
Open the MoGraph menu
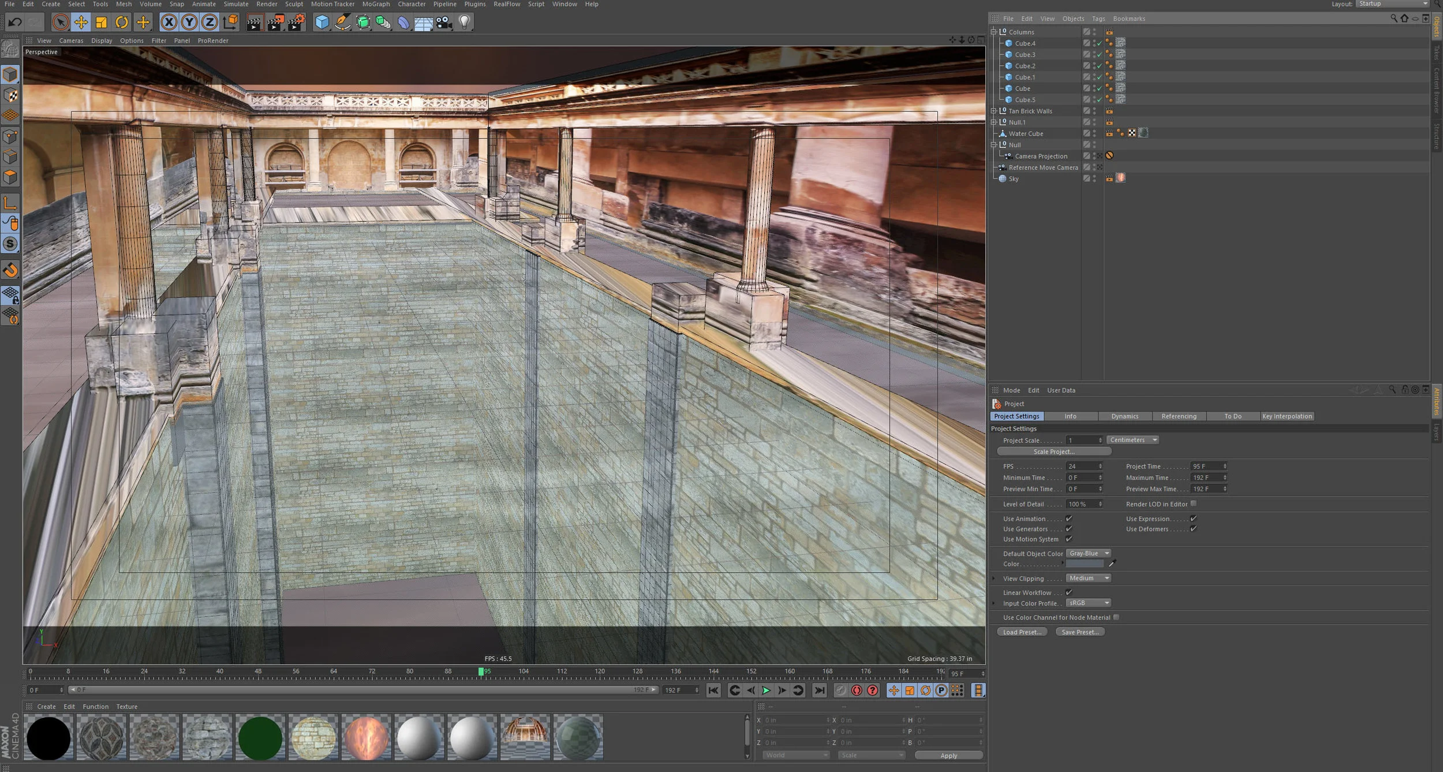click(376, 4)
